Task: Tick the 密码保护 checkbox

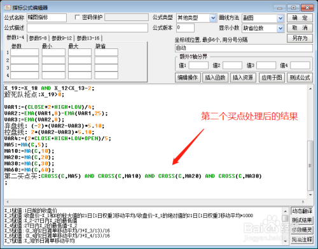Action: [78, 17]
